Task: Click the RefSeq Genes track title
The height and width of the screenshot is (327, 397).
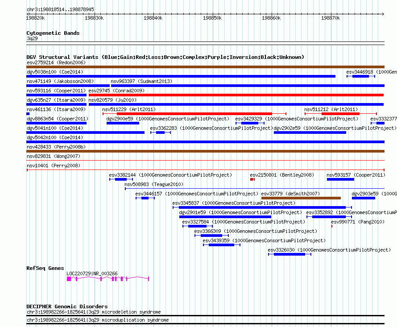Action: click(45, 268)
